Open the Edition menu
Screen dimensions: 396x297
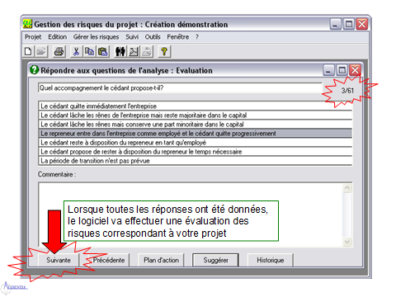click(x=58, y=37)
